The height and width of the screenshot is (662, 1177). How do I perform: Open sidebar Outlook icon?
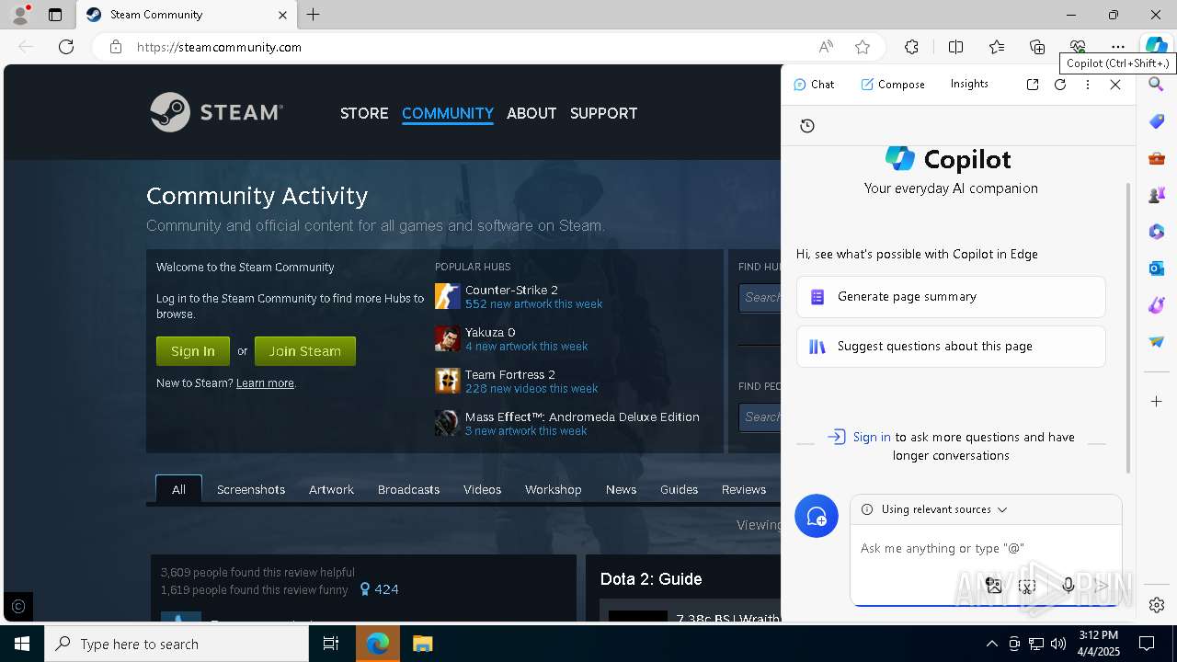tap(1157, 268)
